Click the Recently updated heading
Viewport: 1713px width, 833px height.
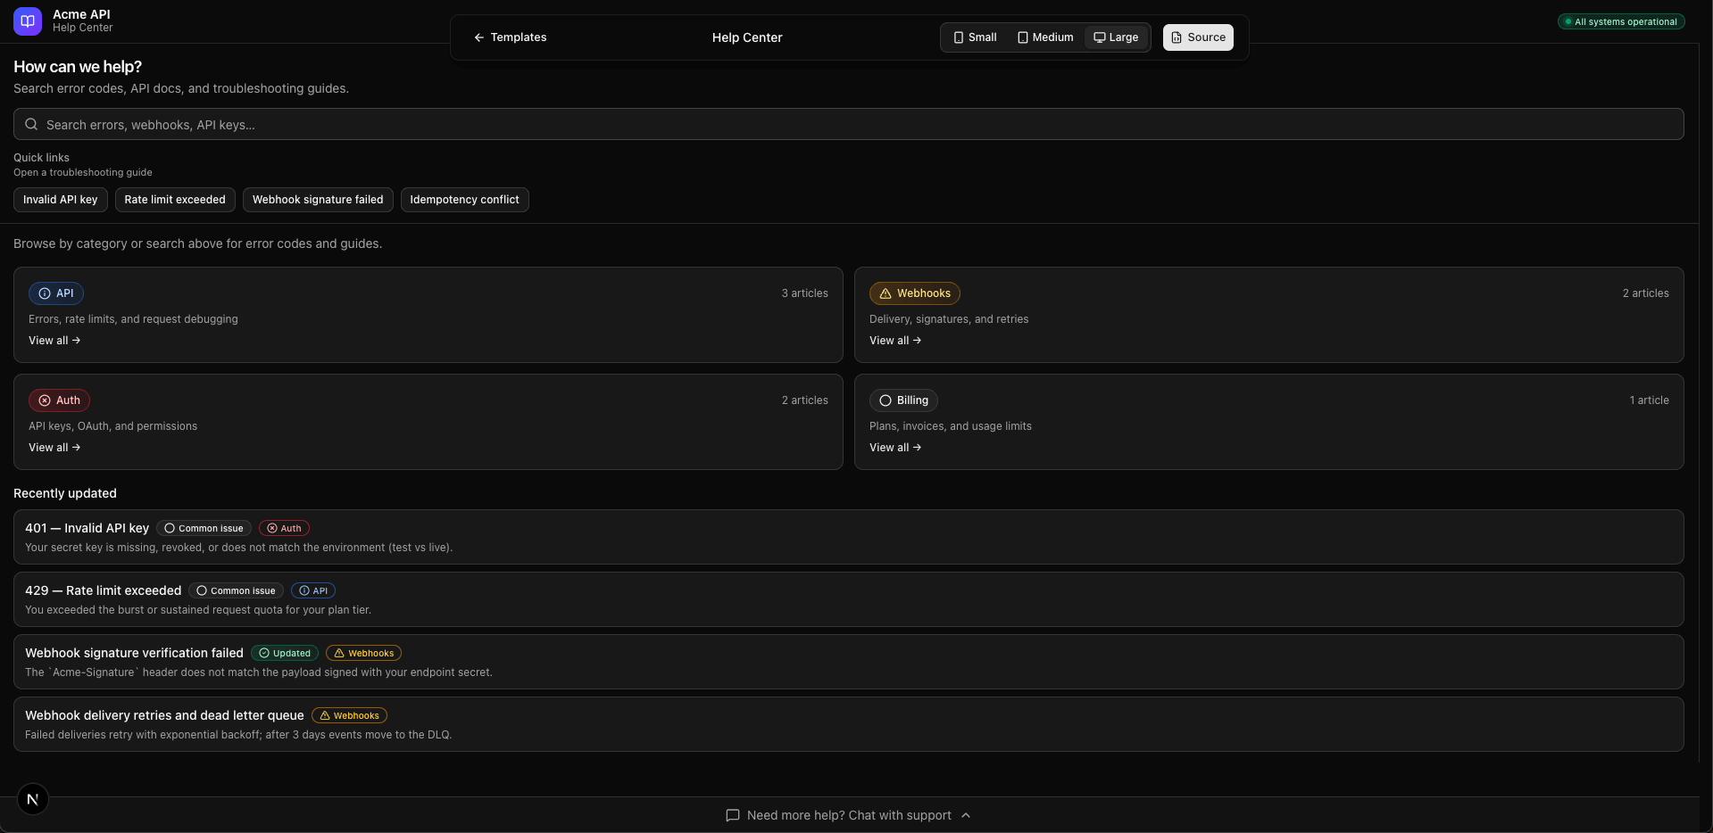65,493
